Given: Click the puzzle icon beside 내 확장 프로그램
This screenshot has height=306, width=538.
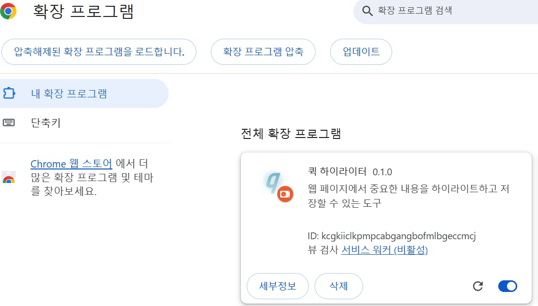Looking at the screenshot, I should (9, 93).
